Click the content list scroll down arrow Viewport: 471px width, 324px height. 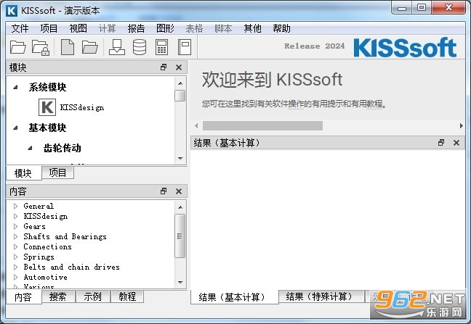coord(180,282)
